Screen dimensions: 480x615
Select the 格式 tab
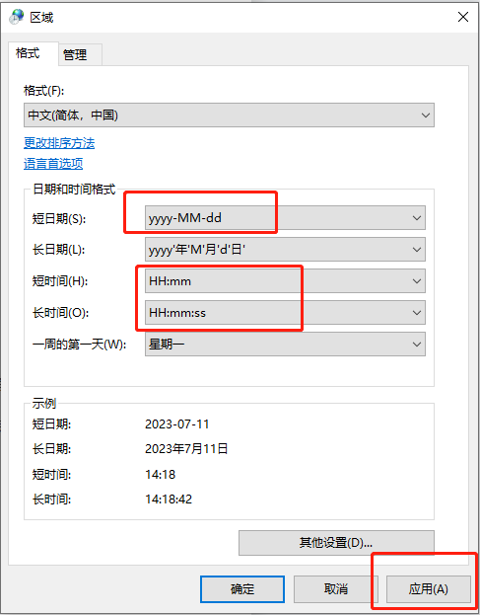click(28, 53)
